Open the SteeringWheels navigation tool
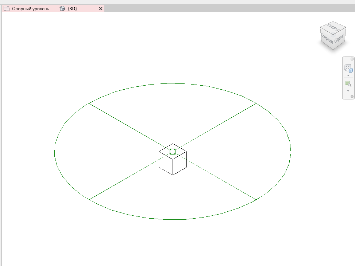Viewport: 355px width, 266px height. tap(348, 68)
